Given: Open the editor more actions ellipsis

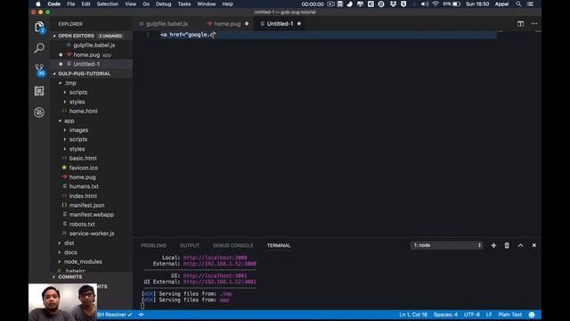Looking at the screenshot, I should (x=534, y=24).
